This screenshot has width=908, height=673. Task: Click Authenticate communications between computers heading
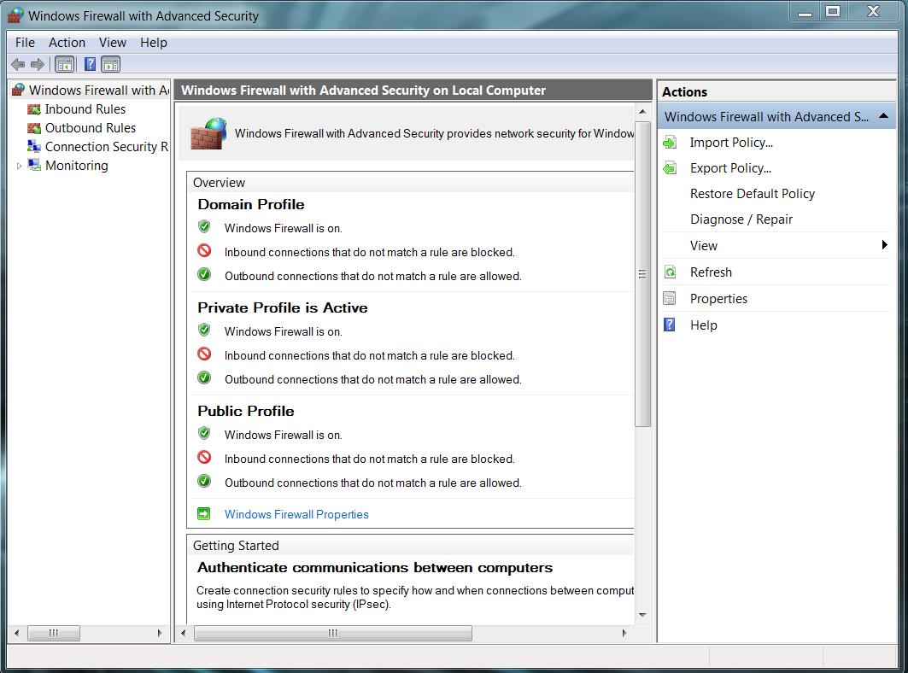375,568
